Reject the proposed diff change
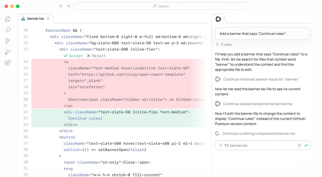 [x=96, y=56]
